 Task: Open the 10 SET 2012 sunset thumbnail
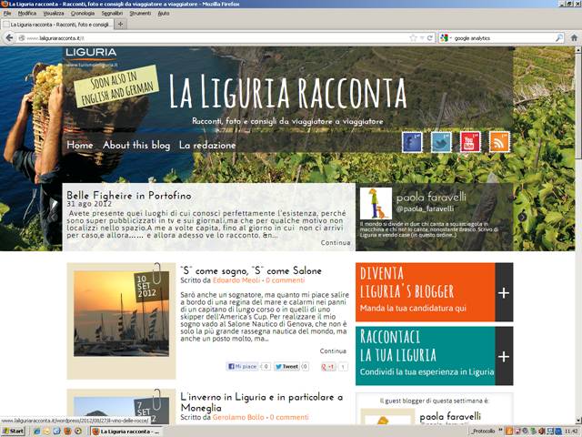(121, 313)
